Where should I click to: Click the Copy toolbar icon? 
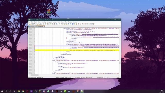pos(45,24)
